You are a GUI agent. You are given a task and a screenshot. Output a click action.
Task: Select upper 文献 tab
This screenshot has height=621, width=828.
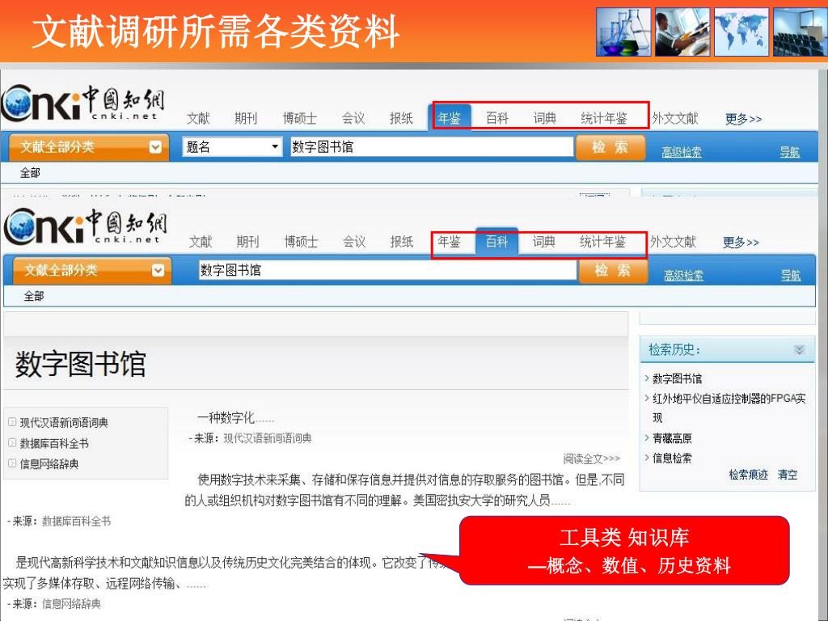pyautogui.click(x=198, y=118)
